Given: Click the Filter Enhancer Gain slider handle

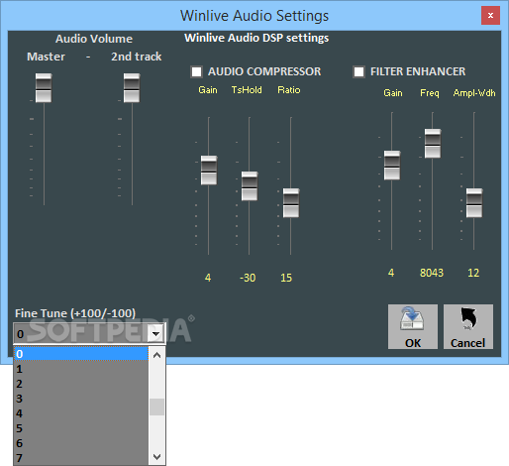Looking at the screenshot, I should (392, 166).
